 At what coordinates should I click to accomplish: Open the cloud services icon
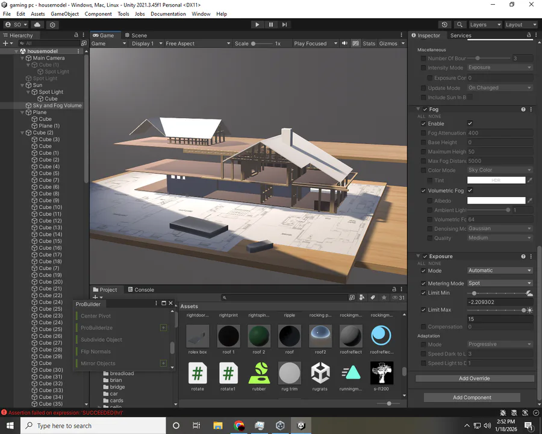point(37,25)
